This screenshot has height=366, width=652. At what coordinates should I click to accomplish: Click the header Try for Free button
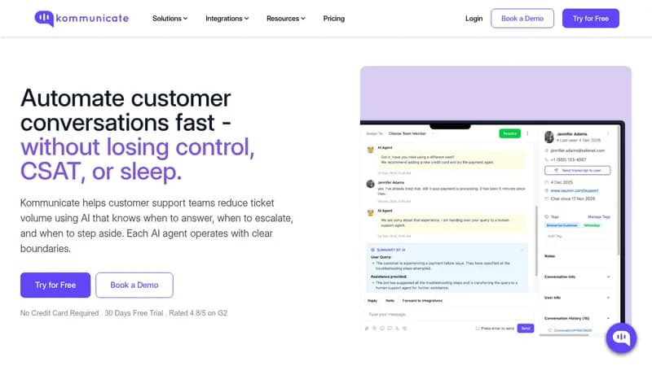pos(590,18)
